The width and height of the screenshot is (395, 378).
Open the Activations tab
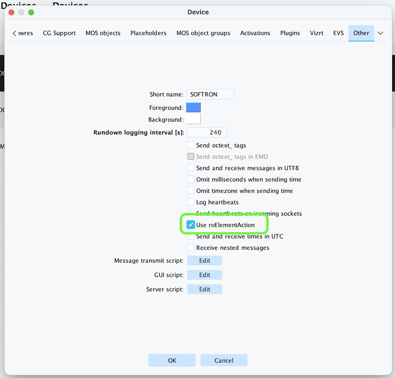pos(255,33)
